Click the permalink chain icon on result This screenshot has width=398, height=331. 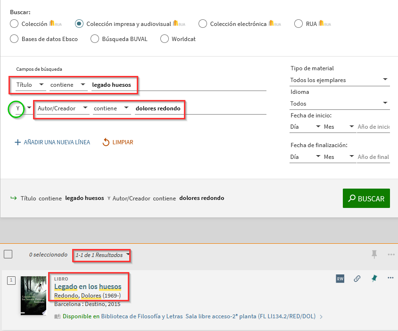click(x=357, y=279)
